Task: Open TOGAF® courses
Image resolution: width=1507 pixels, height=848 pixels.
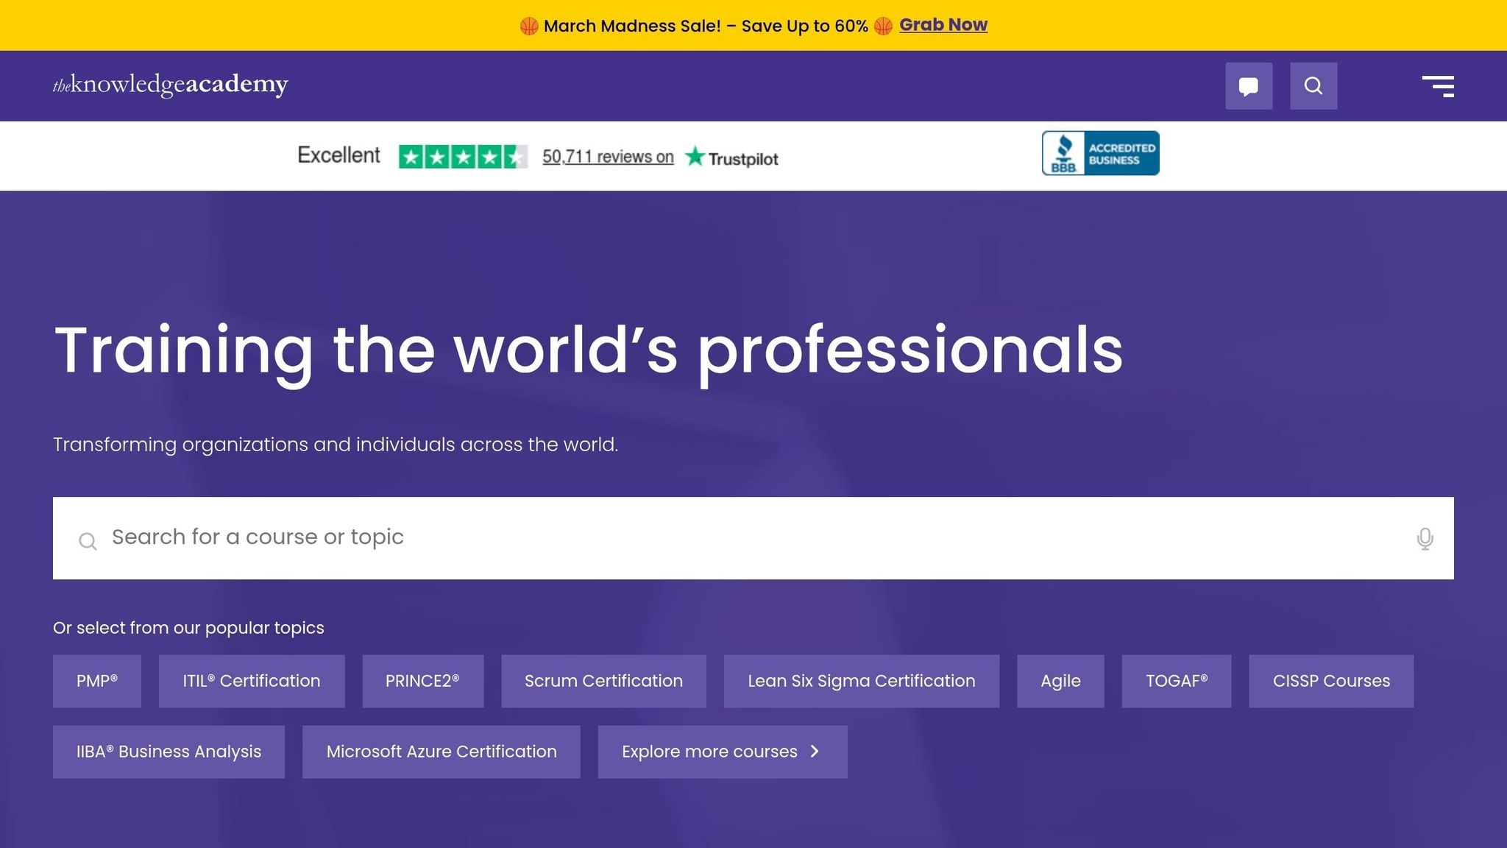Action: 1177,681
